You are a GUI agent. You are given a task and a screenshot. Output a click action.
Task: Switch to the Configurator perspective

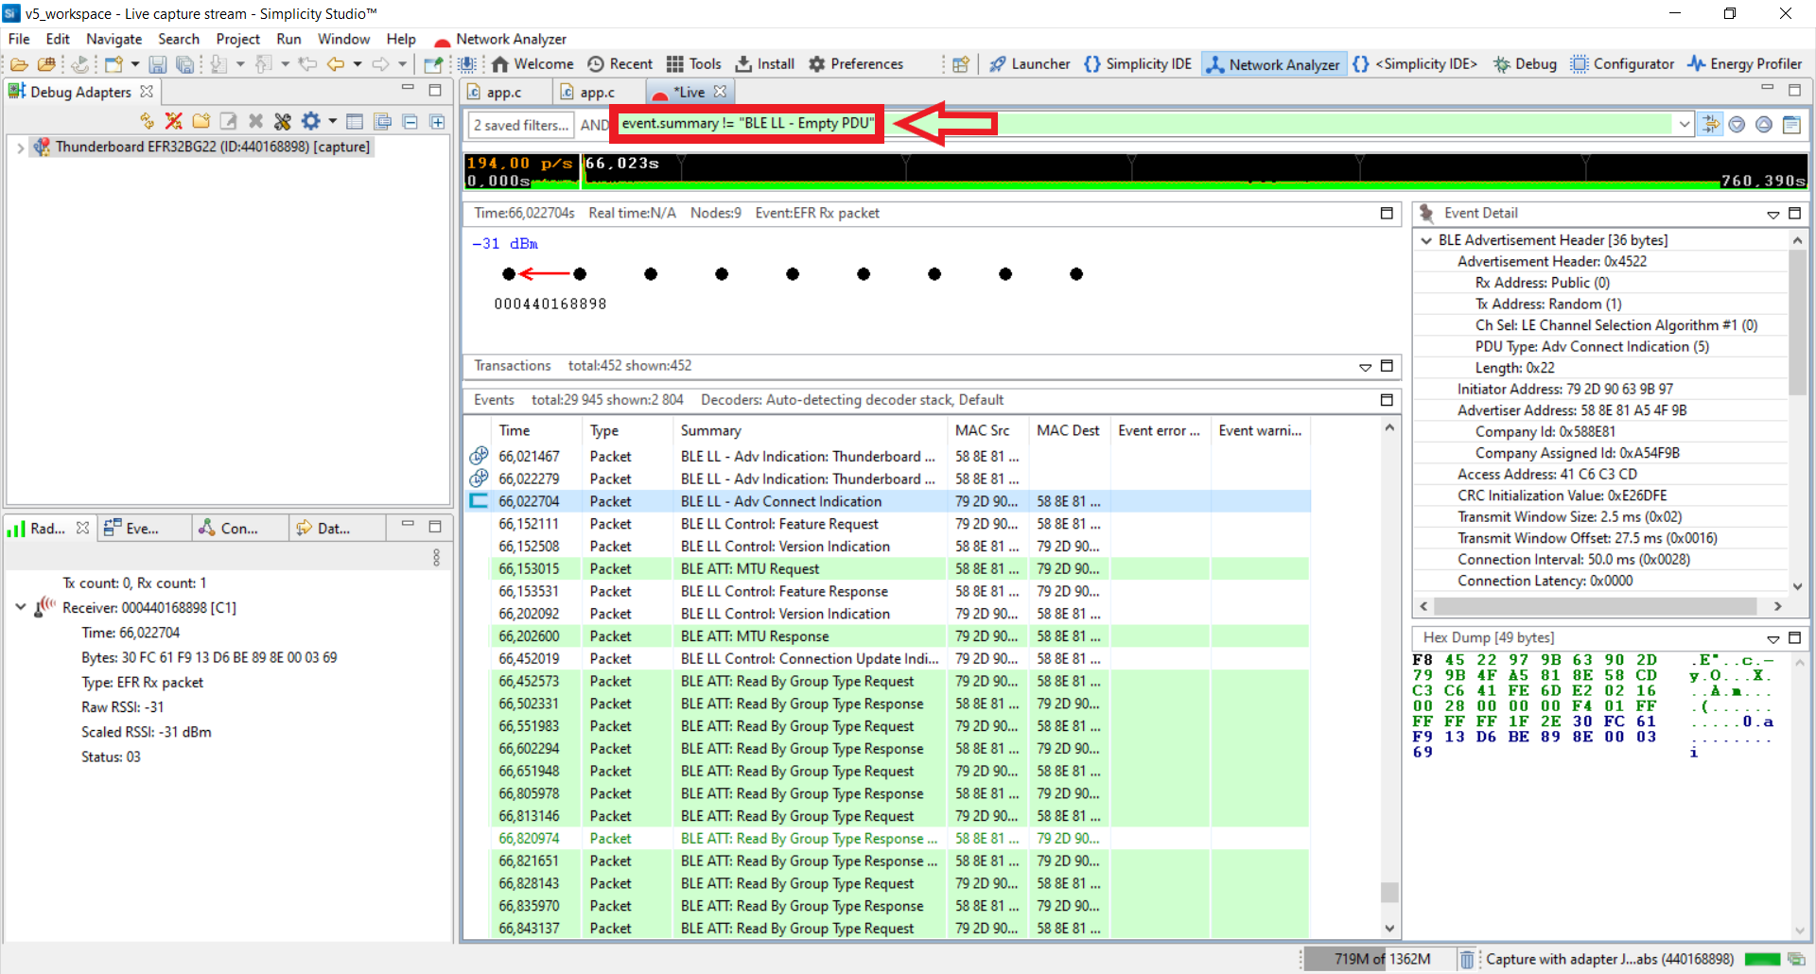click(x=1622, y=64)
